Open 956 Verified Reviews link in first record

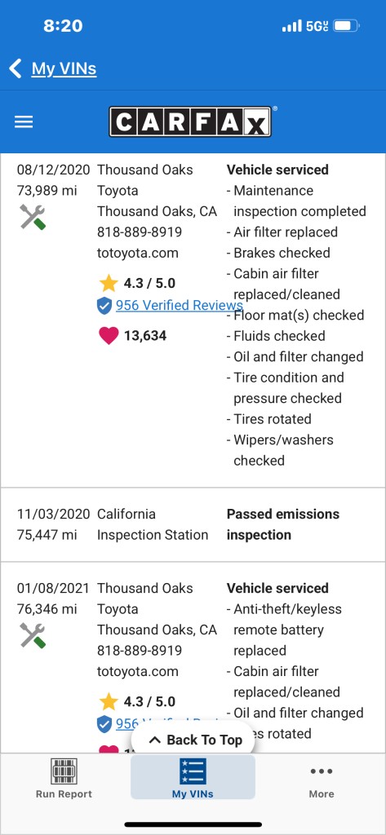click(180, 305)
